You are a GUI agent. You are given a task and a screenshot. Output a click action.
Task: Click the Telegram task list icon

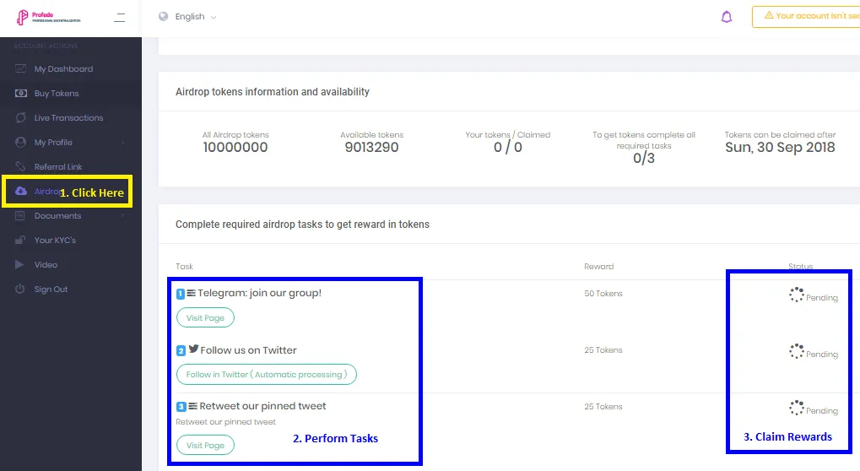click(x=192, y=293)
